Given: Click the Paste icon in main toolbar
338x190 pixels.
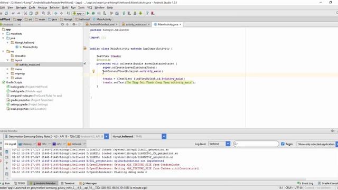Looking at the screenshot, I should click(x=36, y=13).
